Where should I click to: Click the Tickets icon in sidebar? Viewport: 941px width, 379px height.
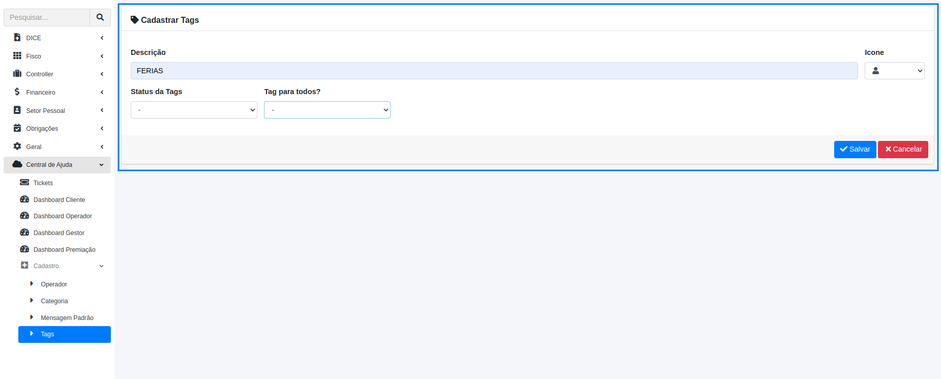pos(24,183)
